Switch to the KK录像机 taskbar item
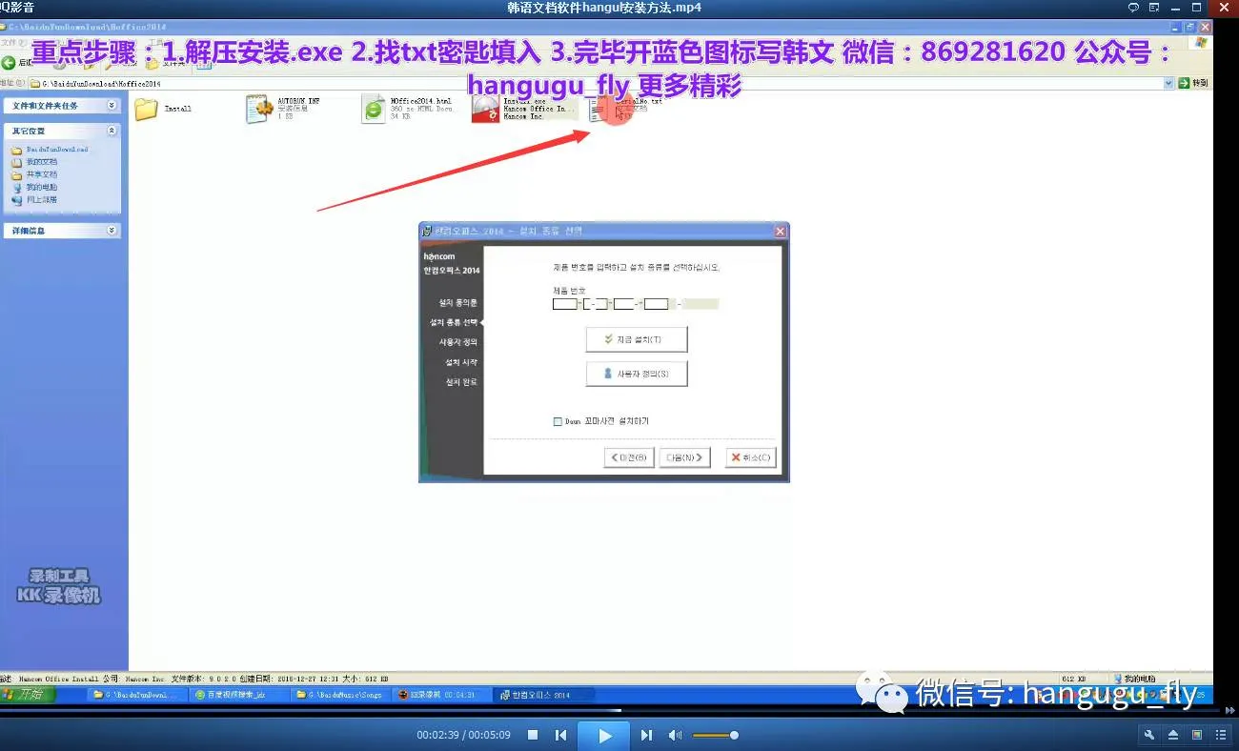 pyautogui.click(x=442, y=695)
